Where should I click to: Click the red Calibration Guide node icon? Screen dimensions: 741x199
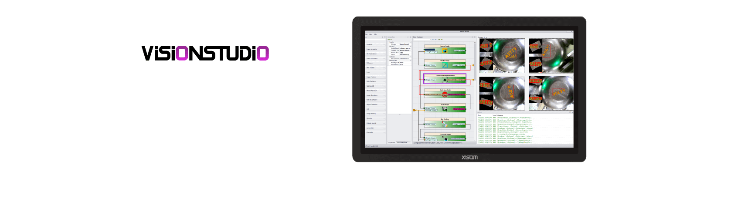445,94
